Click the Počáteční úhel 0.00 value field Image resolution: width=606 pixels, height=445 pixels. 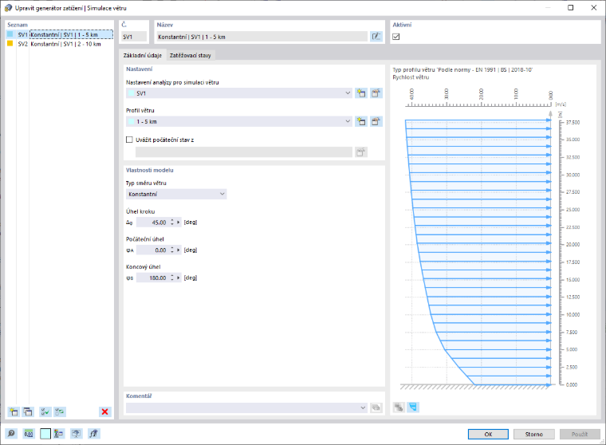(153, 250)
